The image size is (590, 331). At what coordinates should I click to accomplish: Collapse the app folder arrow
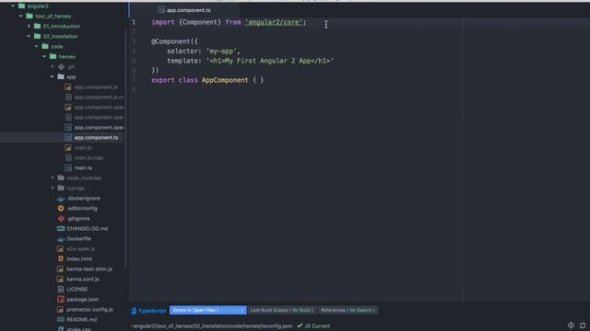pyautogui.click(x=53, y=77)
